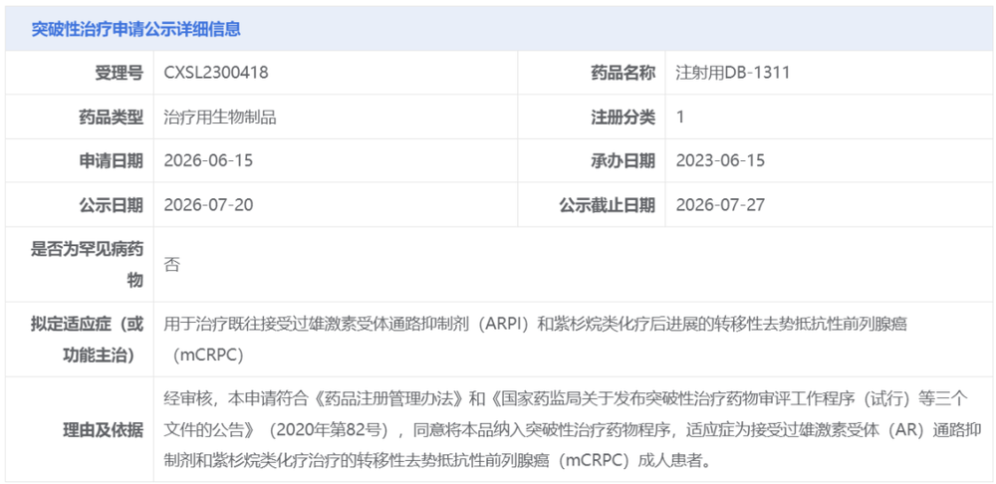Click the 申请日期 label

(112, 160)
